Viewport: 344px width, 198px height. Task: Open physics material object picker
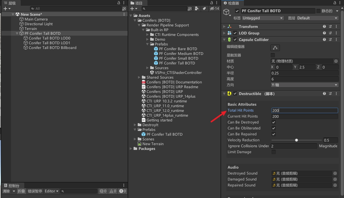click(336, 61)
